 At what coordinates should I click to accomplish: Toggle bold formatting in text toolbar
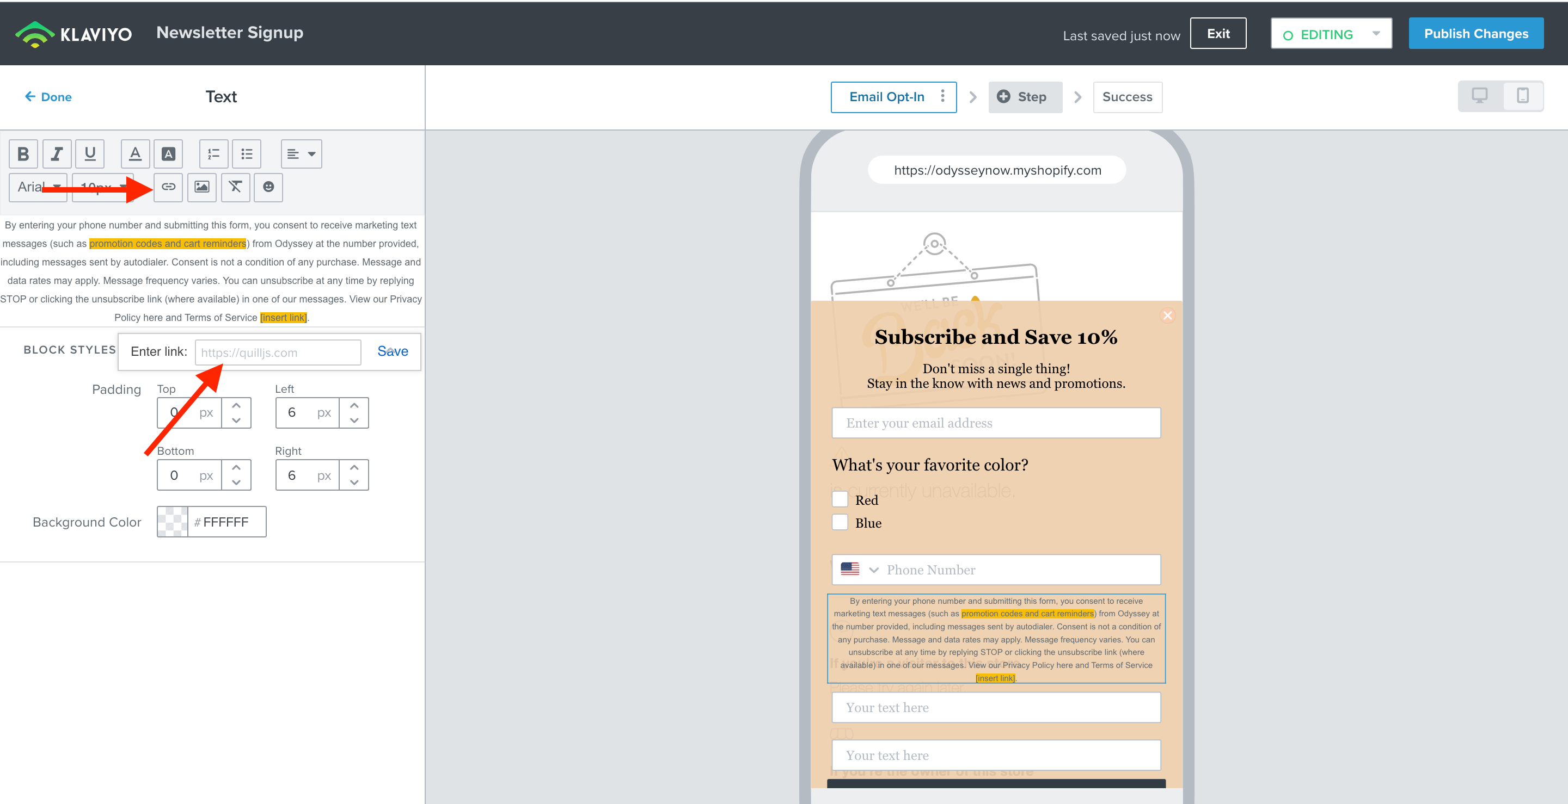(24, 154)
